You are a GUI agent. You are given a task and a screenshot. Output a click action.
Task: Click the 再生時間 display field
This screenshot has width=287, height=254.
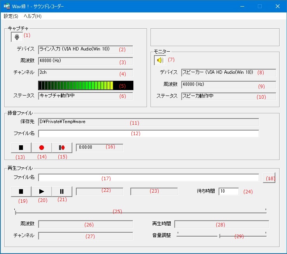point(222,224)
